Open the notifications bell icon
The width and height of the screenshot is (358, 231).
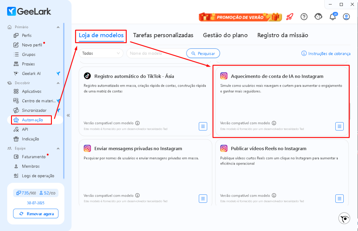pos(333,17)
